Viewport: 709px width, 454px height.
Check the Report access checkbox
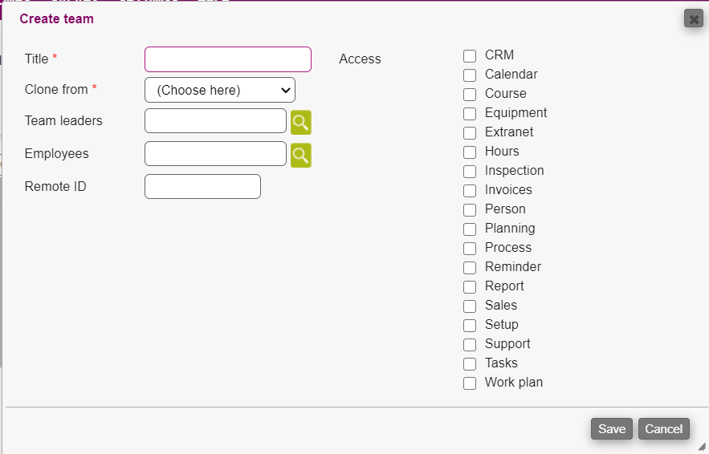click(470, 287)
